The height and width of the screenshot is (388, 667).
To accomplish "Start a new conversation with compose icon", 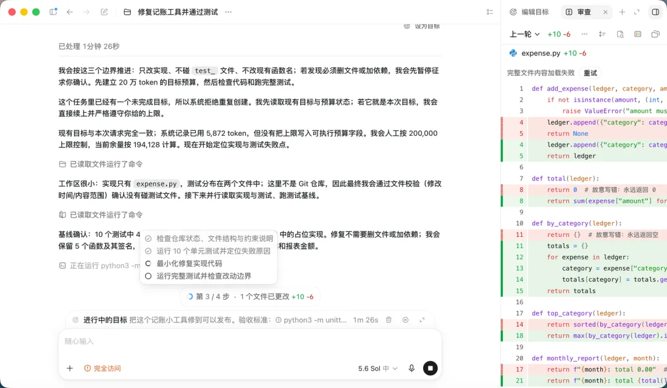I will click(x=104, y=12).
